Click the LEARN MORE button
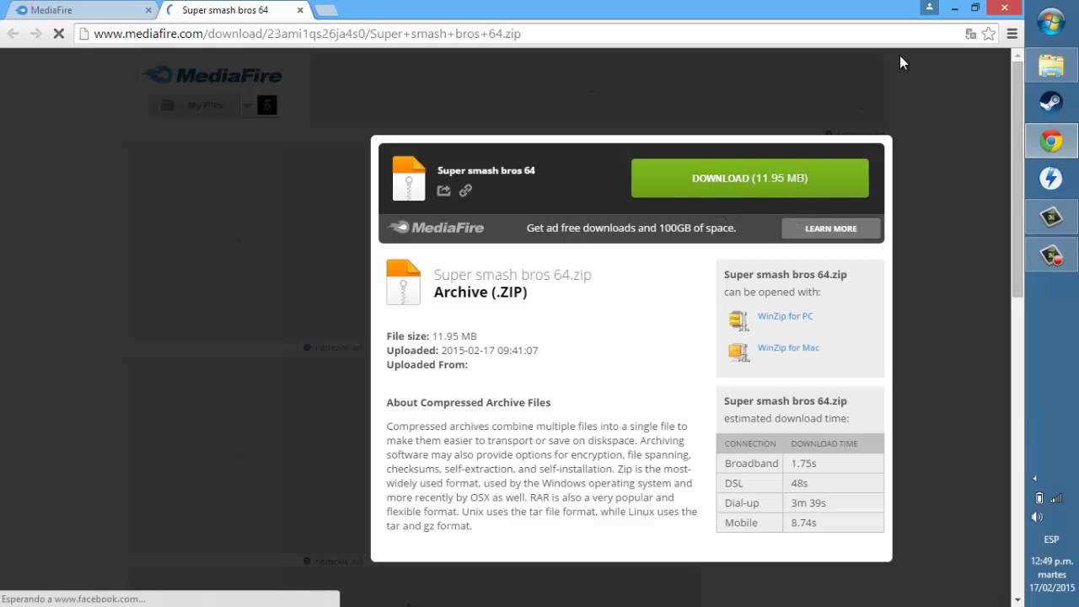 point(830,228)
